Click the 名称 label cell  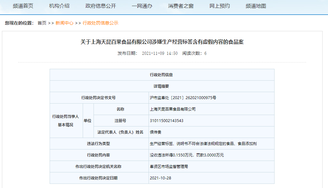coord(121,109)
